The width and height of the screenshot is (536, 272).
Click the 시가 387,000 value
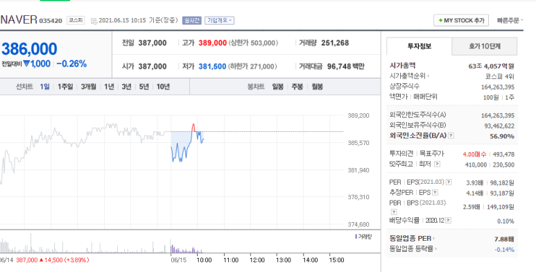pos(153,67)
